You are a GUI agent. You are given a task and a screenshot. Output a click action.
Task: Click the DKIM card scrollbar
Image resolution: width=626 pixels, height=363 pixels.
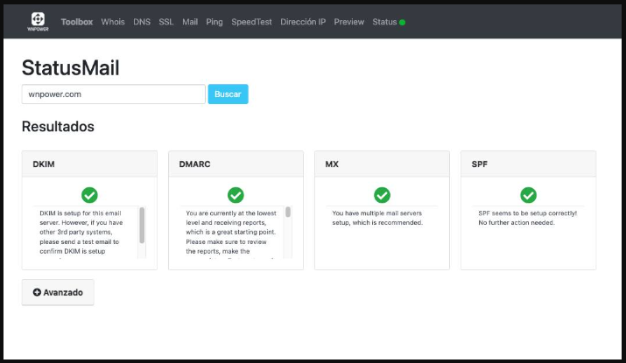pos(142,226)
